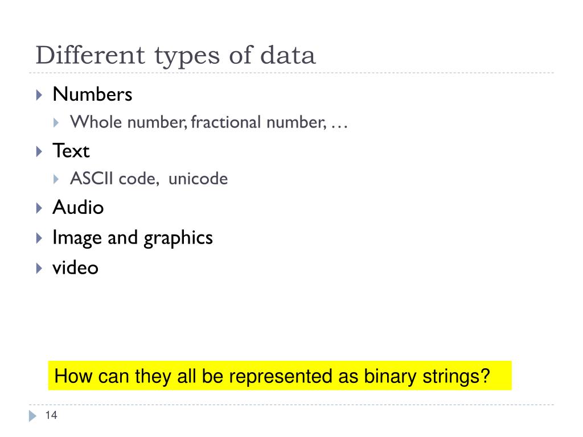The width and height of the screenshot is (583, 437).
Task: Click the Whole number, fractional number line
Action: 209,122
